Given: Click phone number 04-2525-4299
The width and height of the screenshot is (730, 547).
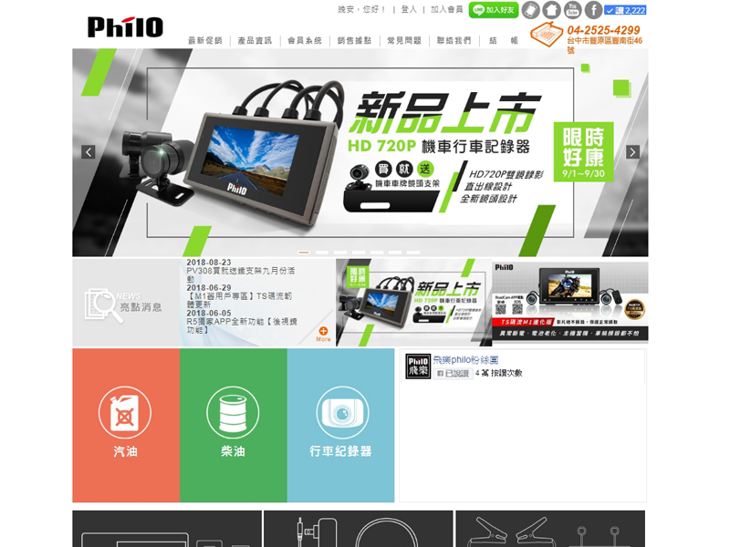Looking at the screenshot, I should coord(603,30).
